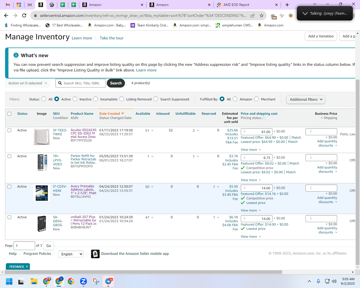The width and height of the screenshot is (360, 288).
Task: Click the pricing status info icon
Action: pos(264,118)
